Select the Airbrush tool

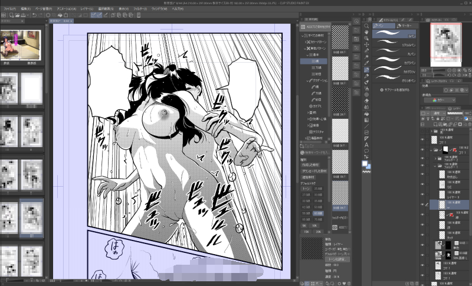click(x=366, y=89)
